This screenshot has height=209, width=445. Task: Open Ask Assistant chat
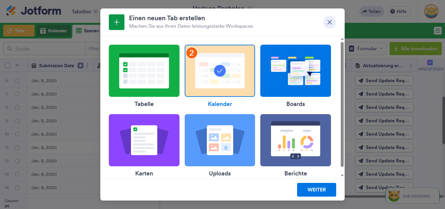coord(412,196)
